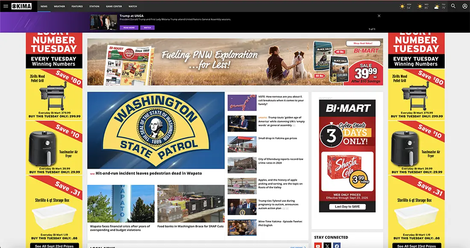
Task: Select the Station menu item
Action: [94, 6]
